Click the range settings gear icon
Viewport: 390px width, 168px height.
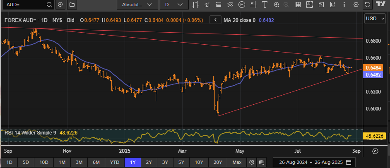252,162
